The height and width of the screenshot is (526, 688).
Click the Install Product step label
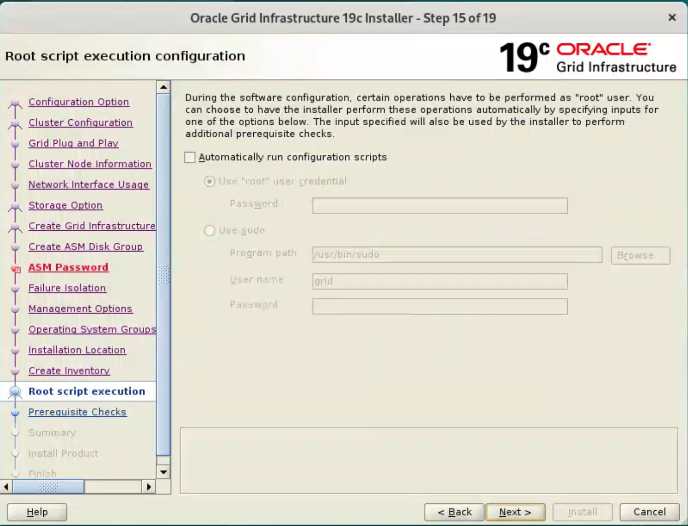[64, 453]
